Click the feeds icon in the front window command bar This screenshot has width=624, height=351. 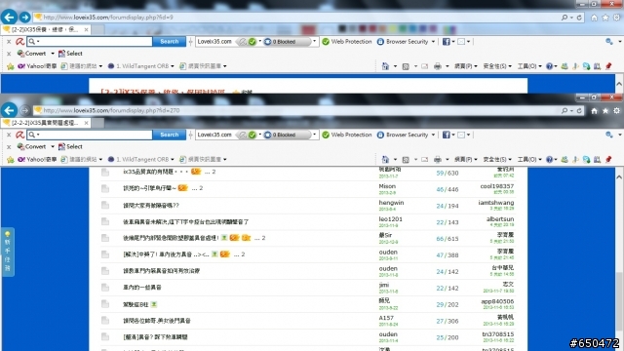point(406,159)
